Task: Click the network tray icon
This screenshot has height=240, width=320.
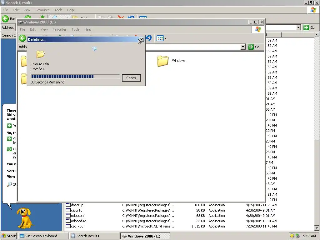Action: pos(297,236)
